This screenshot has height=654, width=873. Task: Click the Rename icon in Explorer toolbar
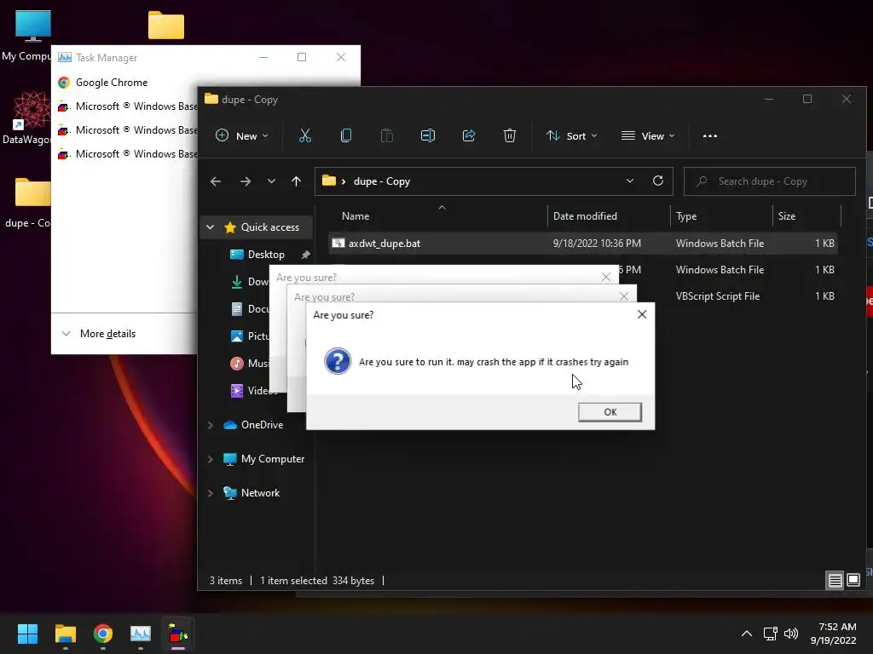coord(428,135)
